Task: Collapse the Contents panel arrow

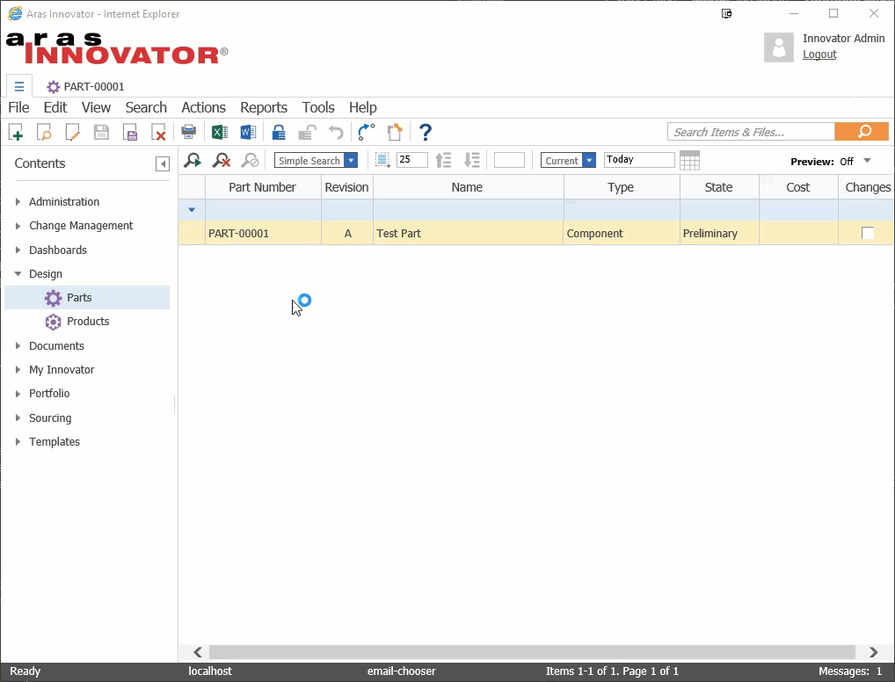Action: pos(163,164)
